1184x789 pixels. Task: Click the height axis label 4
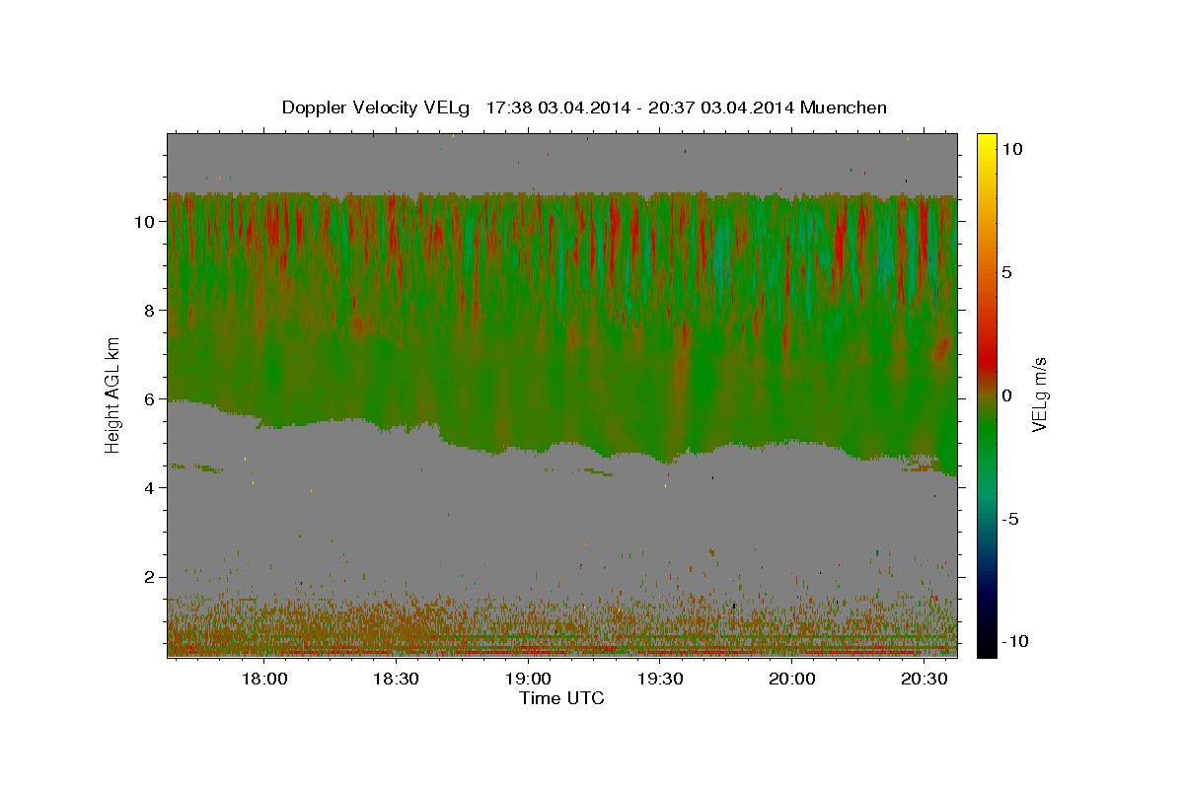(152, 487)
